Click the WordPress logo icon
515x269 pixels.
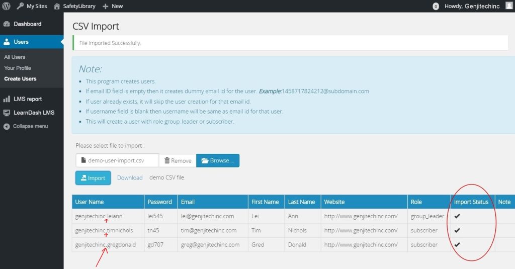click(x=6, y=6)
